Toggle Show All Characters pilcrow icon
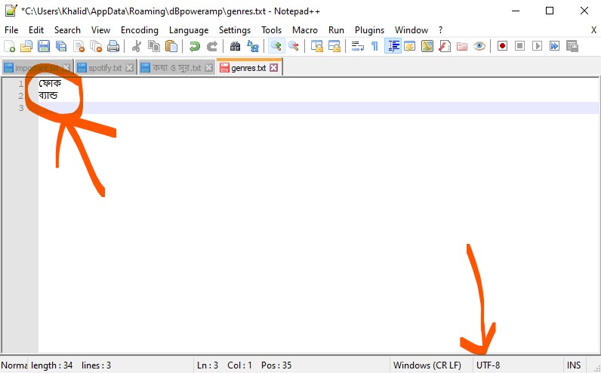The height and width of the screenshot is (373, 601). pyautogui.click(x=374, y=46)
